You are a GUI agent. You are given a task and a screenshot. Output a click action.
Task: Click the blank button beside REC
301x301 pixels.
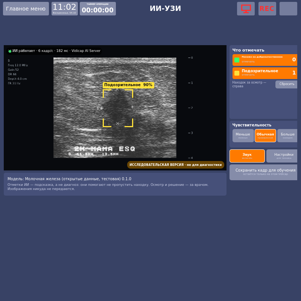[288, 9]
